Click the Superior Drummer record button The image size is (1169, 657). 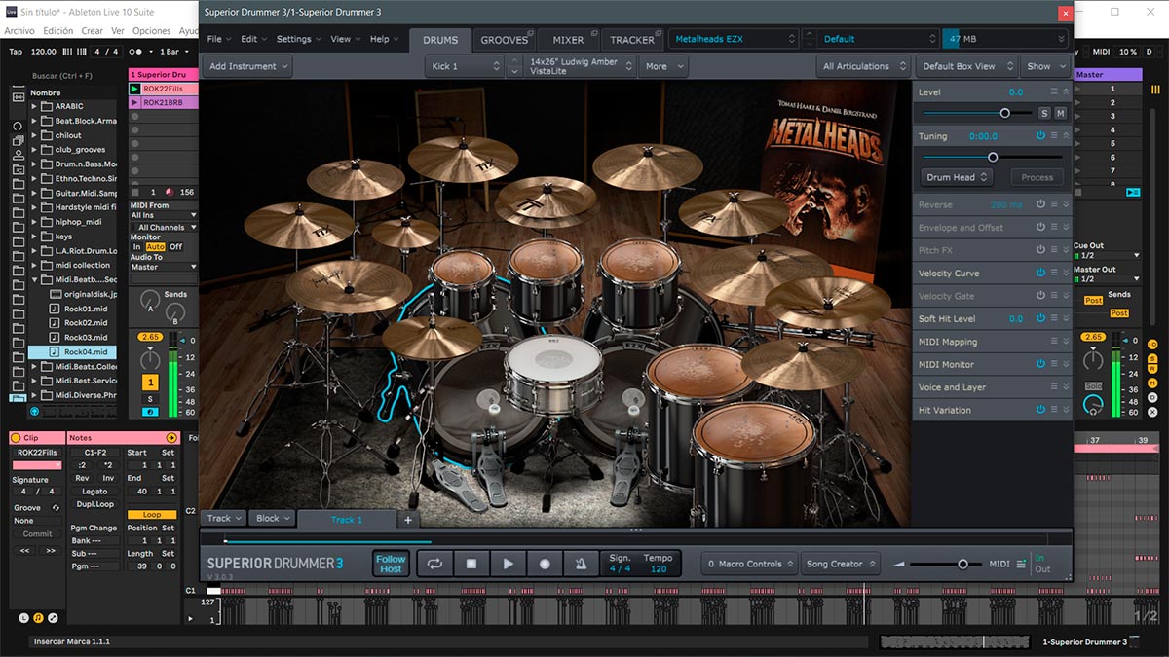coord(545,564)
